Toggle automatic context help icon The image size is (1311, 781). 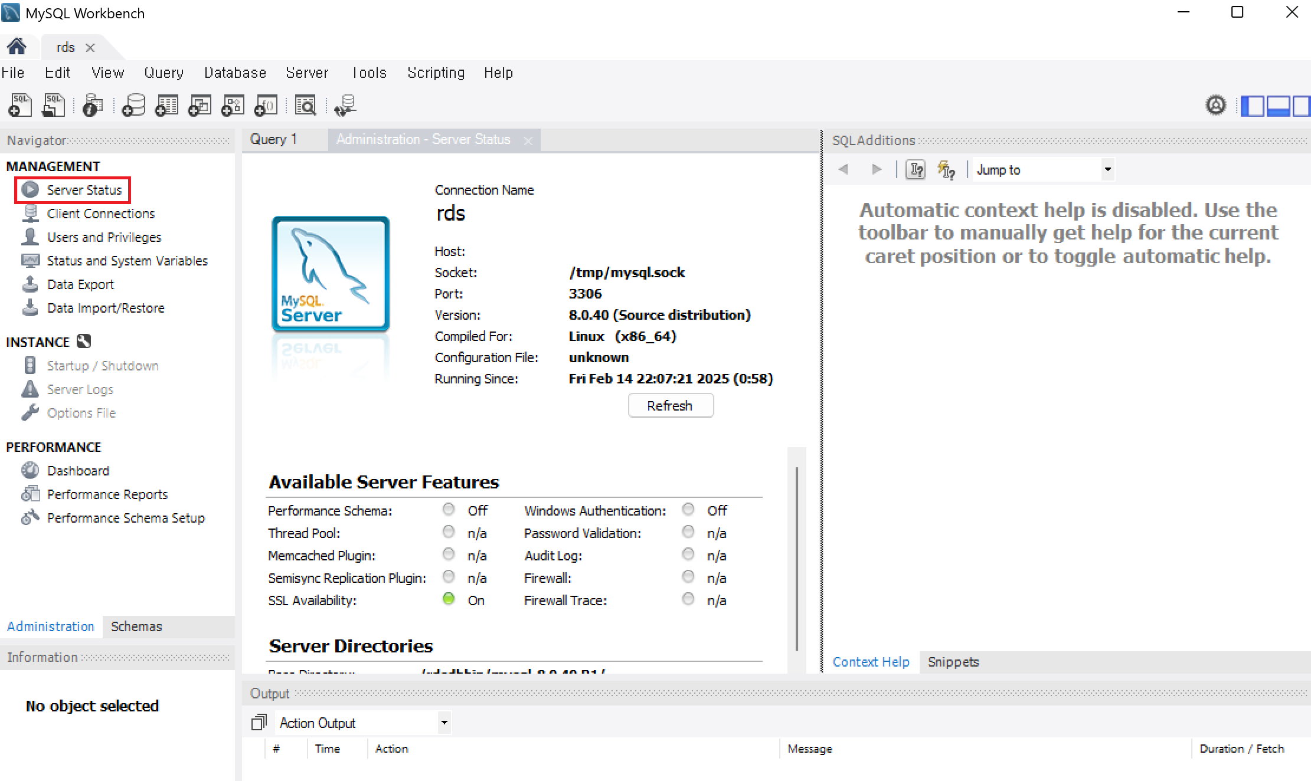tap(946, 170)
